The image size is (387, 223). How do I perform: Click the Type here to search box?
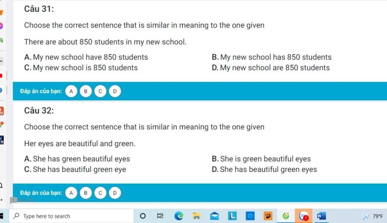click(71, 216)
